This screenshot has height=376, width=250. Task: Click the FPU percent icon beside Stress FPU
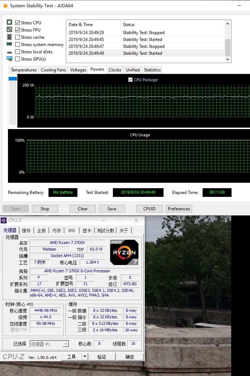click(x=9, y=29)
